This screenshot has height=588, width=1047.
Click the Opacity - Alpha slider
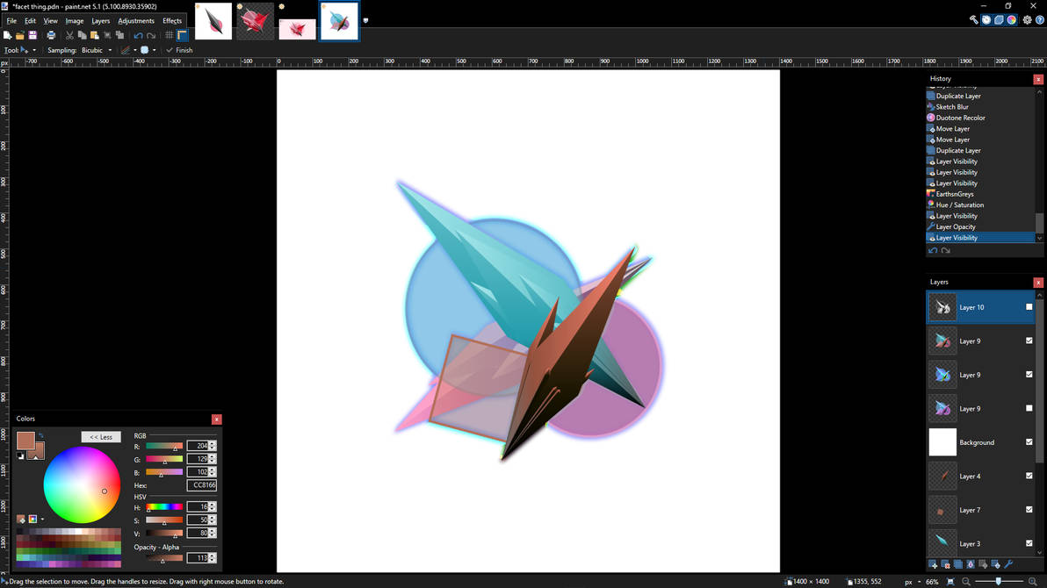[x=164, y=558]
